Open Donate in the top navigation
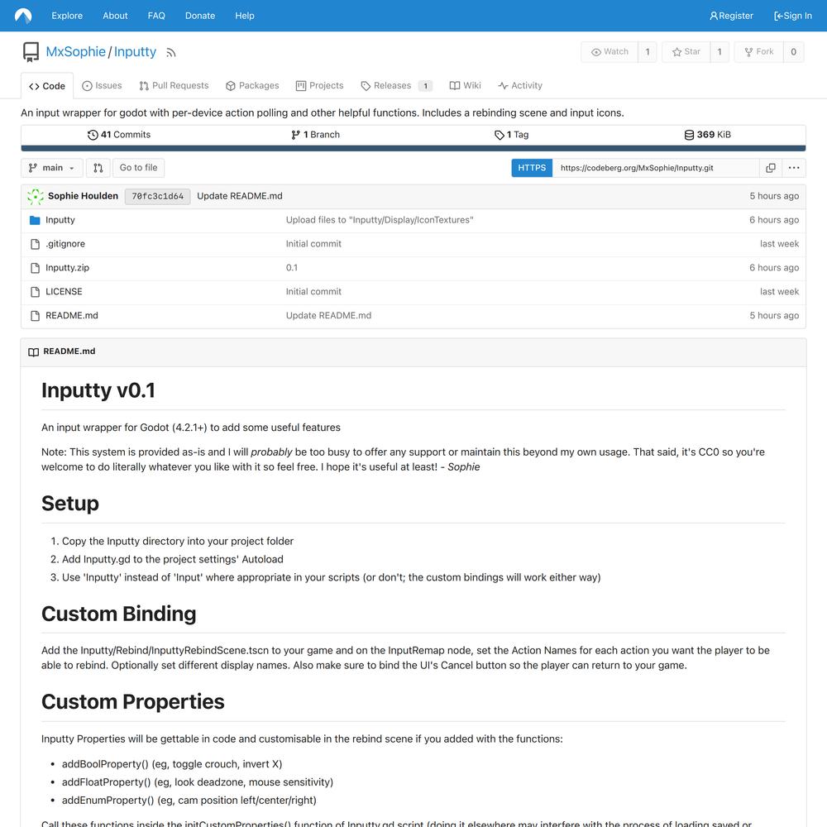Screen dimensions: 827x827 pyautogui.click(x=200, y=16)
